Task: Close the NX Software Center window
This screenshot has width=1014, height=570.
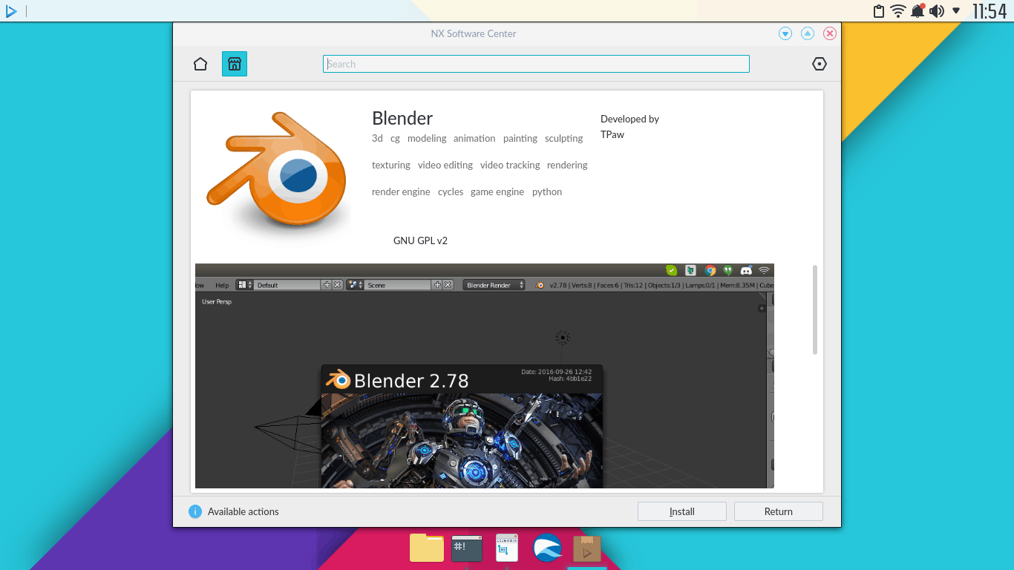Action: [830, 33]
